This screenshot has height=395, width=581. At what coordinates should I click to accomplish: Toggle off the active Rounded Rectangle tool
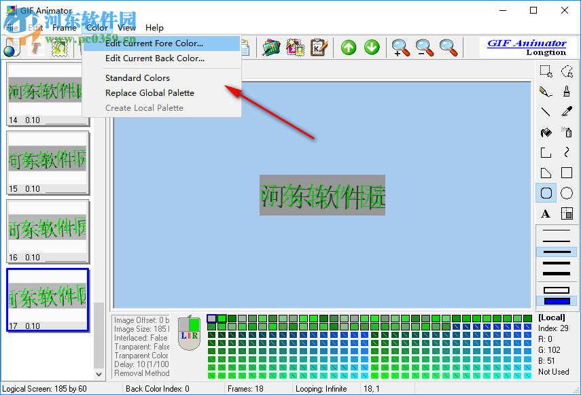[x=546, y=193]
